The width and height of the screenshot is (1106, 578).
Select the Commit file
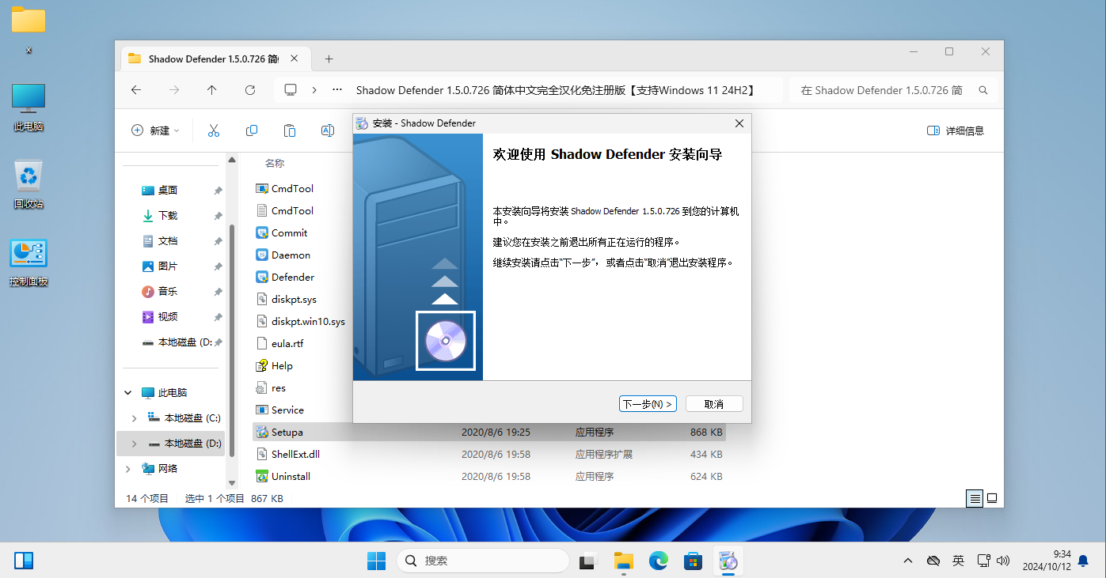tap(282, 233)
